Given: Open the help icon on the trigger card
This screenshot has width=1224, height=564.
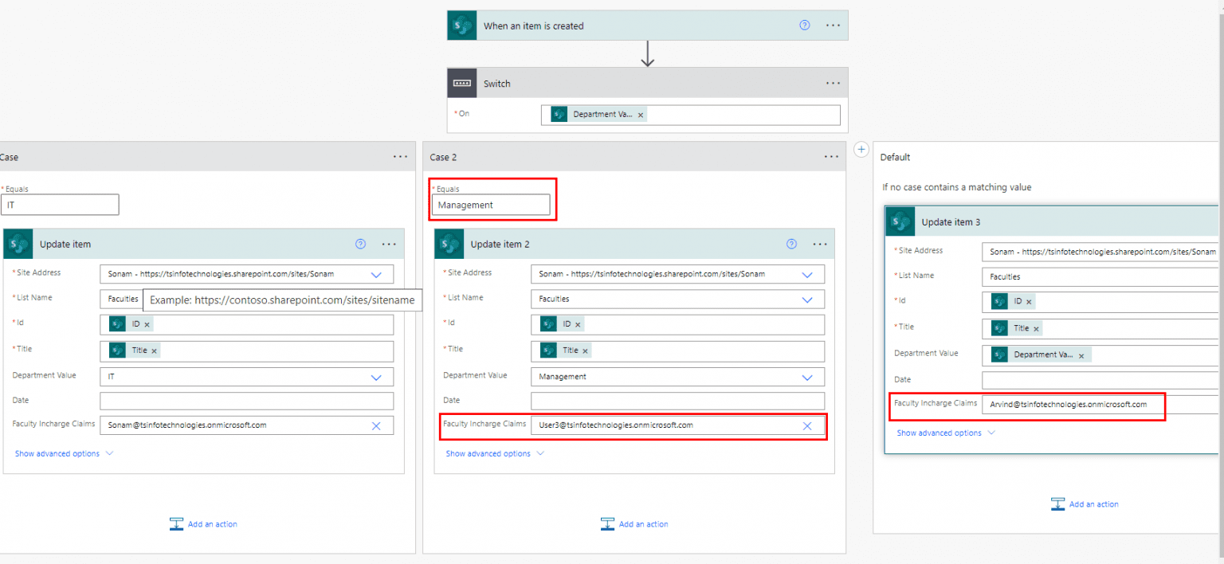Looking at the screenshot, I should pos(804,25).
